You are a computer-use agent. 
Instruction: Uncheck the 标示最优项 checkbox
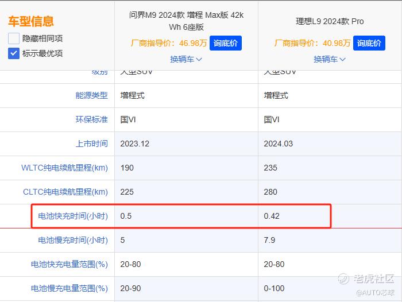(x=14, y=53)
